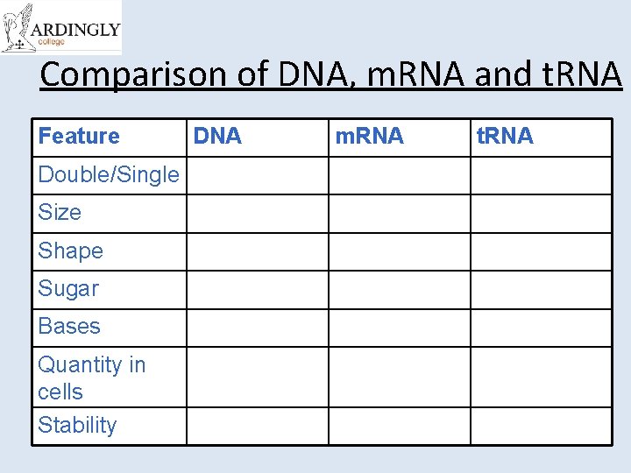The image size is (631, 473).
Task: Click the Quantity in cells row label
Action: [x=91, y=378]
